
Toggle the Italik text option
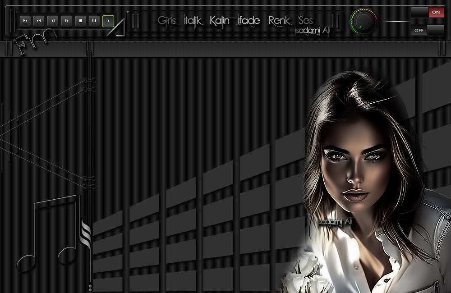pos(193,21)
